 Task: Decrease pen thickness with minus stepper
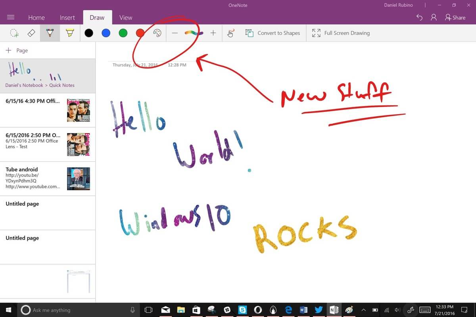tap(175, 33)
